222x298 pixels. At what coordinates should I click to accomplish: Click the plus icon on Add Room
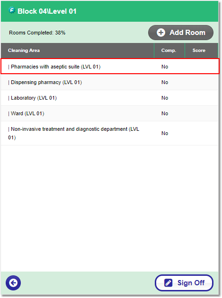(x=161, y=33)
